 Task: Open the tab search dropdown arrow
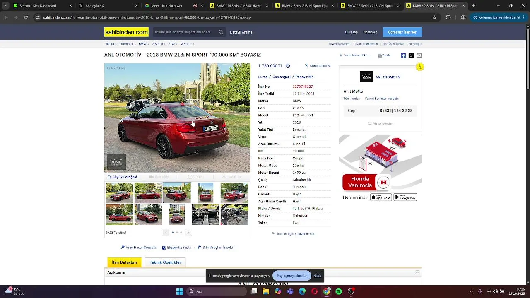pyautogui.click(x=5, y=6)
